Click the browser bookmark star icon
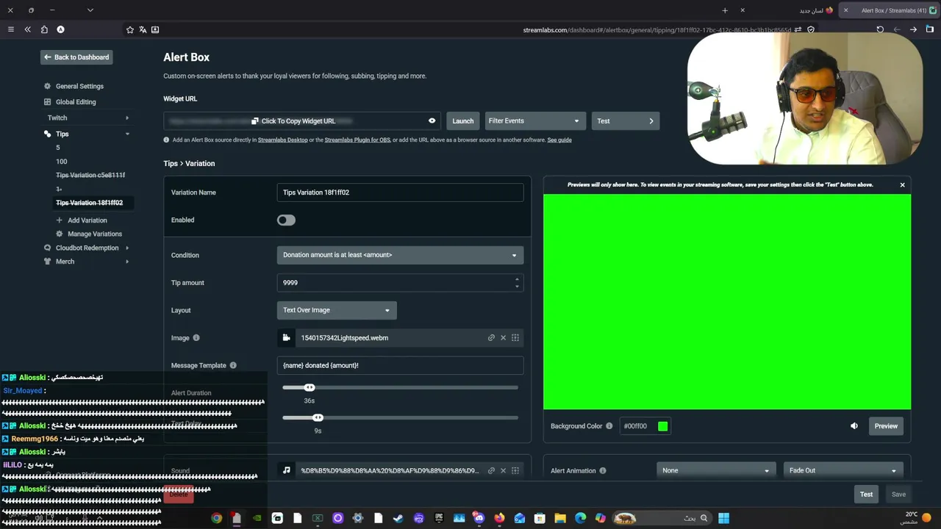The image size is (941, 529). (130, 29)
